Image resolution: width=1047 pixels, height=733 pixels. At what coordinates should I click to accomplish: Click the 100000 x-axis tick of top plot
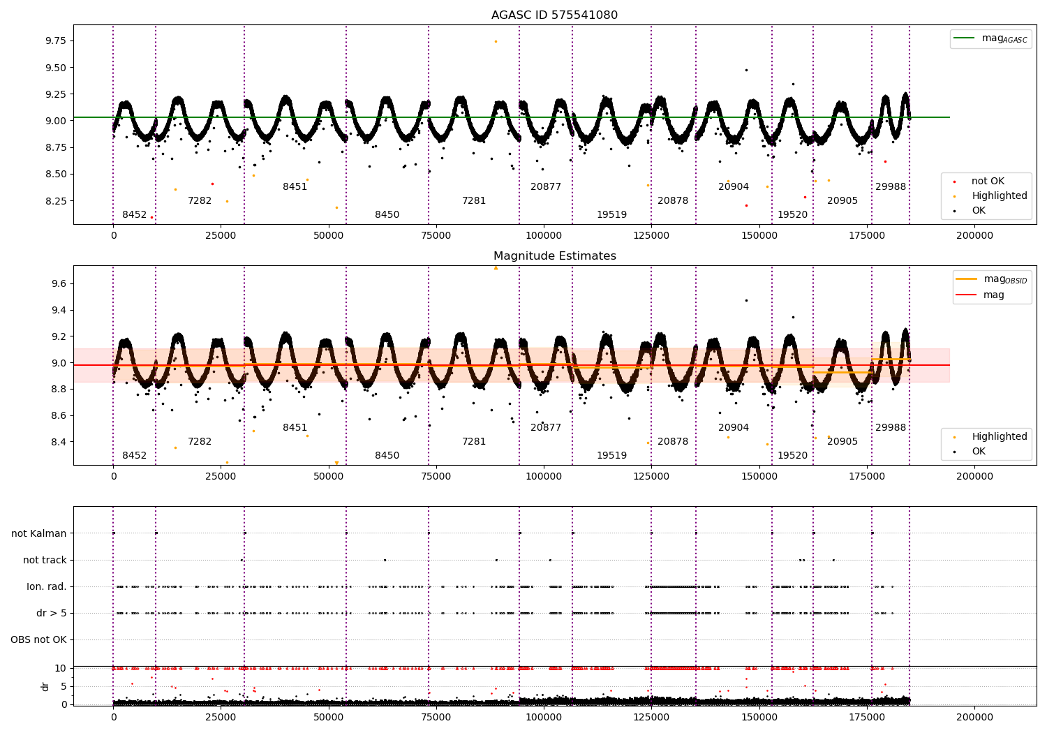tap(544, 236)
